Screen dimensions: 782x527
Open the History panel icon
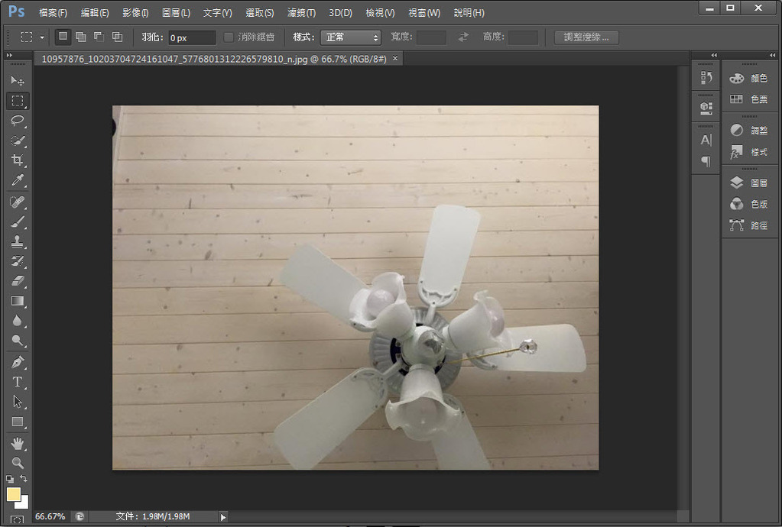click(x=706, y=78)
